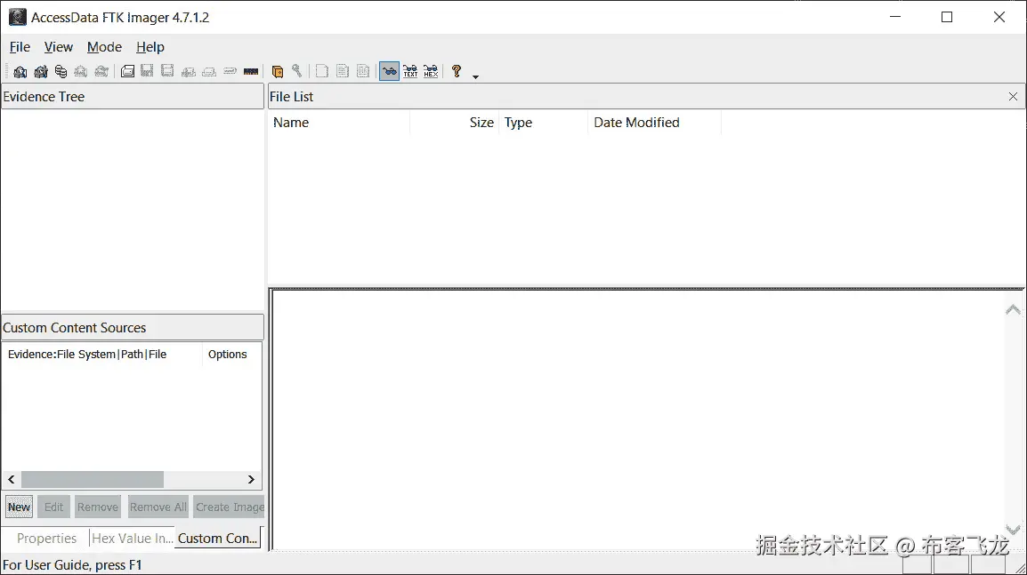Minimize the FTK Imager window

click(x=895, y=17)
